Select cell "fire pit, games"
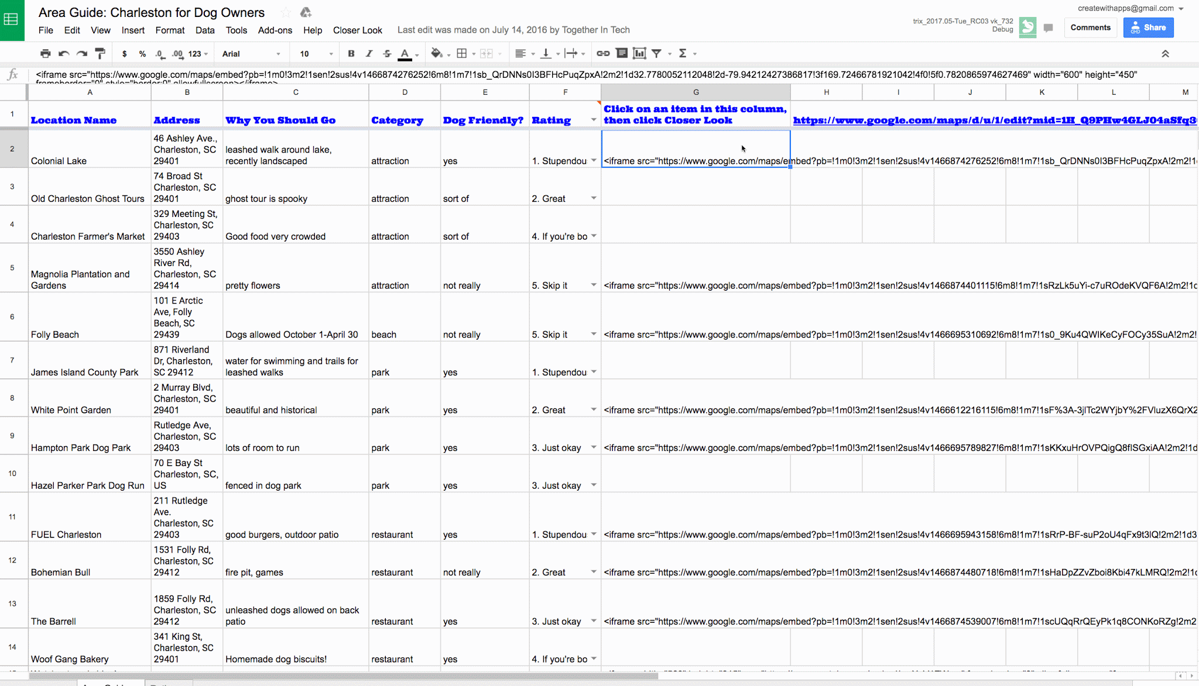This screenshot has height=686, width=1199. 296,560
